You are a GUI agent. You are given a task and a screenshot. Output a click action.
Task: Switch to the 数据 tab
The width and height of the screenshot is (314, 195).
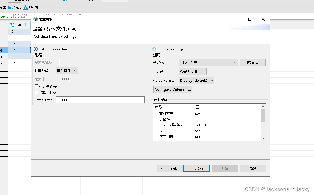point(14,7)
